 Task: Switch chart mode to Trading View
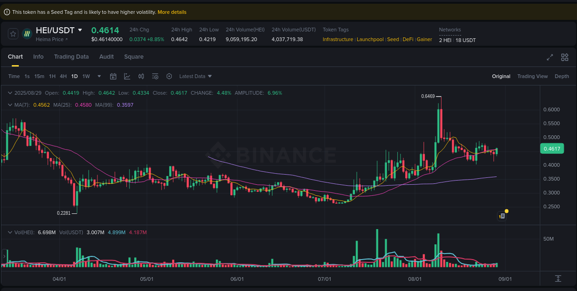[532, 76]
